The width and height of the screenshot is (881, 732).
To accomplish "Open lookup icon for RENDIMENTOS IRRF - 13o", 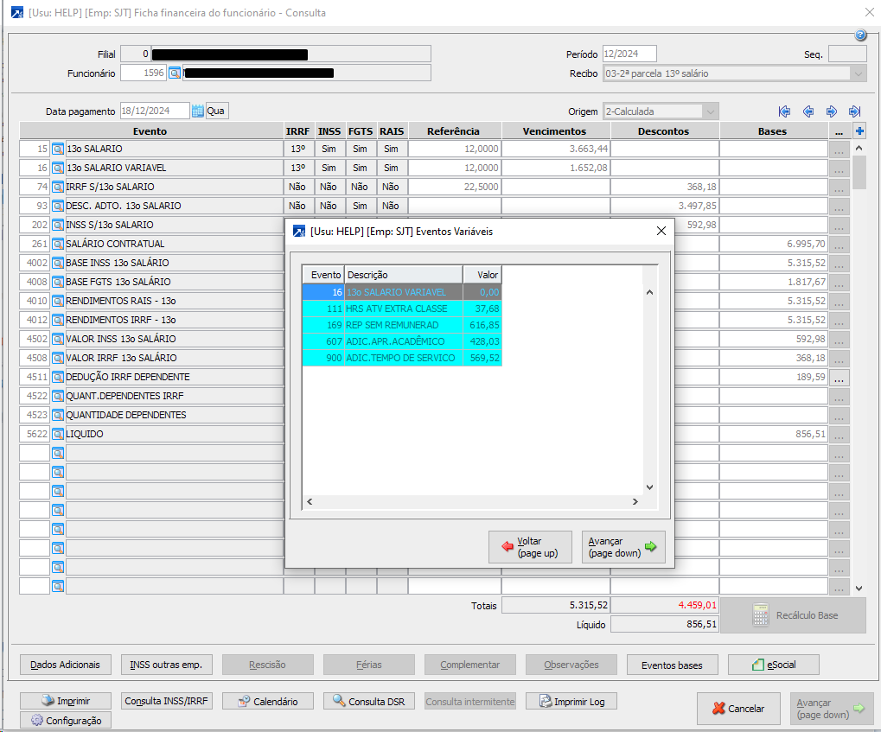I will coord(58,321).
